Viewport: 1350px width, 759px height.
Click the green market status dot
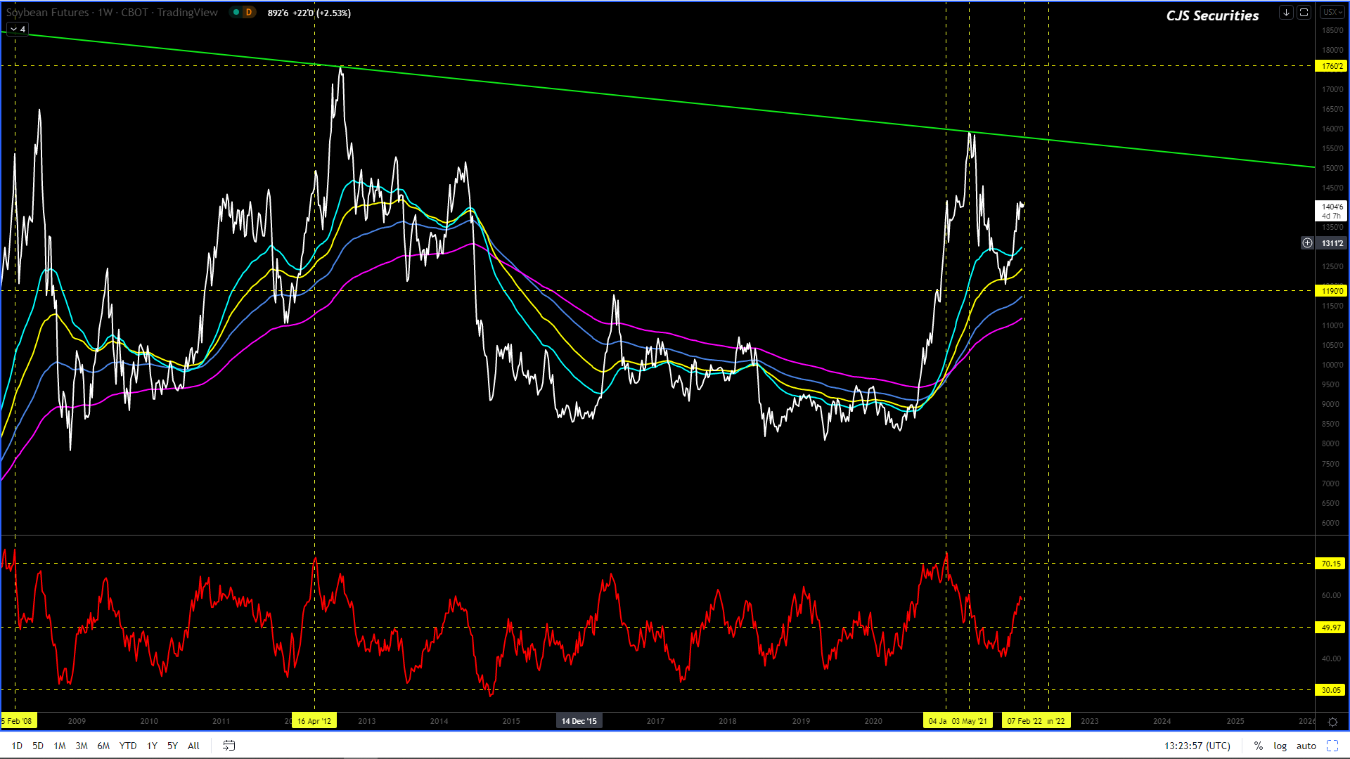pos(236,13)
